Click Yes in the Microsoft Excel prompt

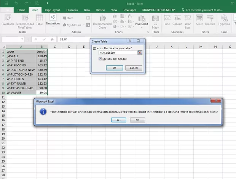point(118,120)
